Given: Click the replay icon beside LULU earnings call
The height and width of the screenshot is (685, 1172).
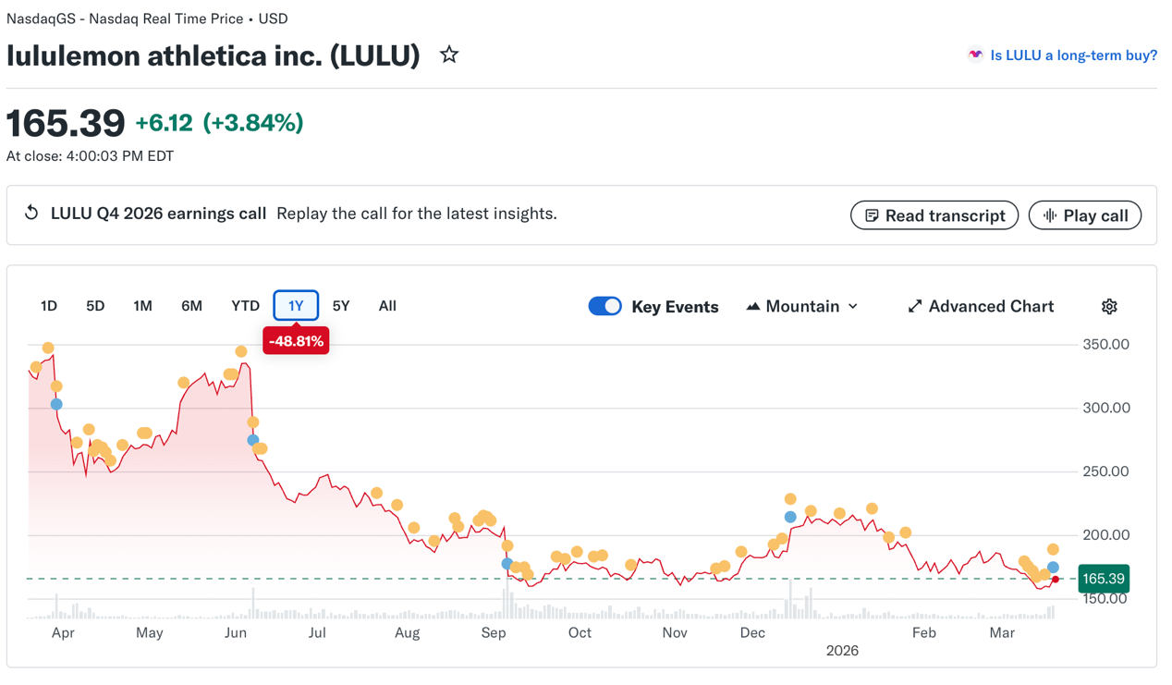Looking at the screenshot, I should coord(31,213).
